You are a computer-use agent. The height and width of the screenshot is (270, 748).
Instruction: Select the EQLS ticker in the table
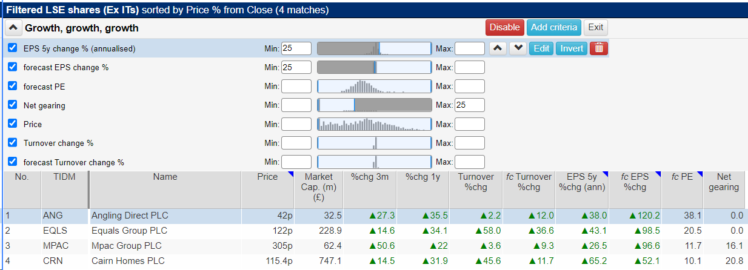[54, 231]
